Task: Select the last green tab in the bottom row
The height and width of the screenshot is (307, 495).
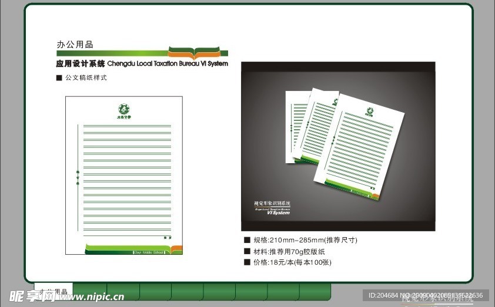Action: coord(315,291)
